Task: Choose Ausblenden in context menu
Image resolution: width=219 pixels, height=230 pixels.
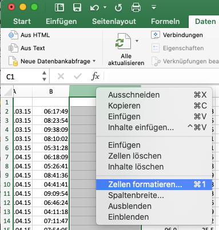Action: click(154, 206)
